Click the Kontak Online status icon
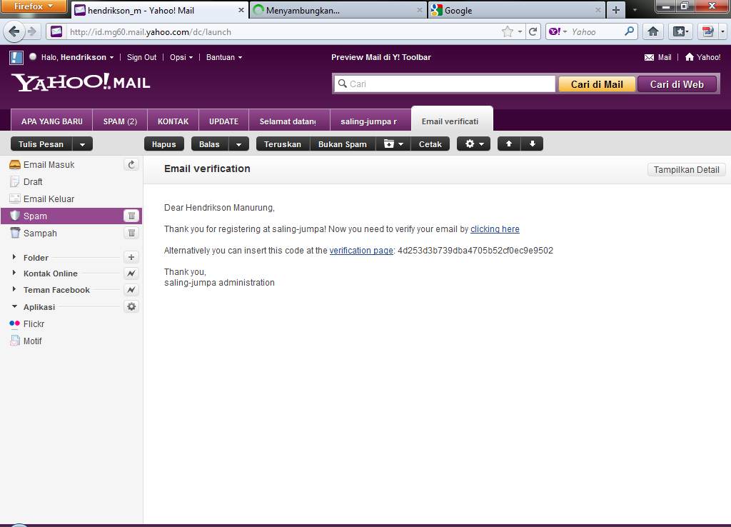Viewport: 731px width, 527px height. [x=131, y=273]
